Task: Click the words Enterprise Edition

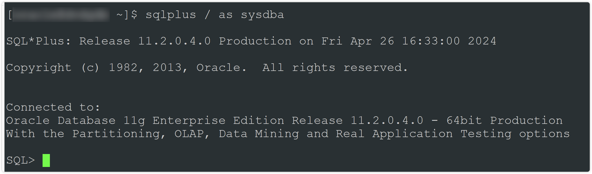Action: (x=218, y=121)
